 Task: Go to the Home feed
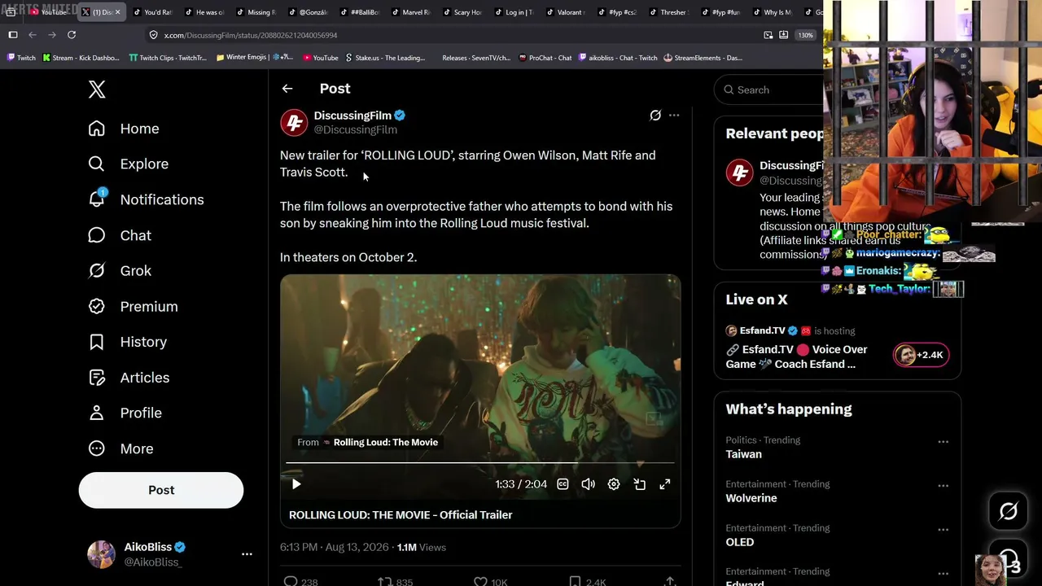tap(124, 129)
